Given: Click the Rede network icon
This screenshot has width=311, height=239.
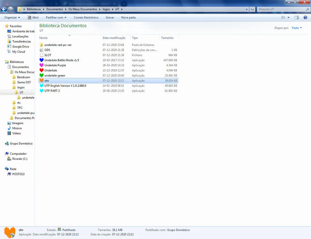Looking at the screenshot, I should pyautogui.click(x=7, y=169).
